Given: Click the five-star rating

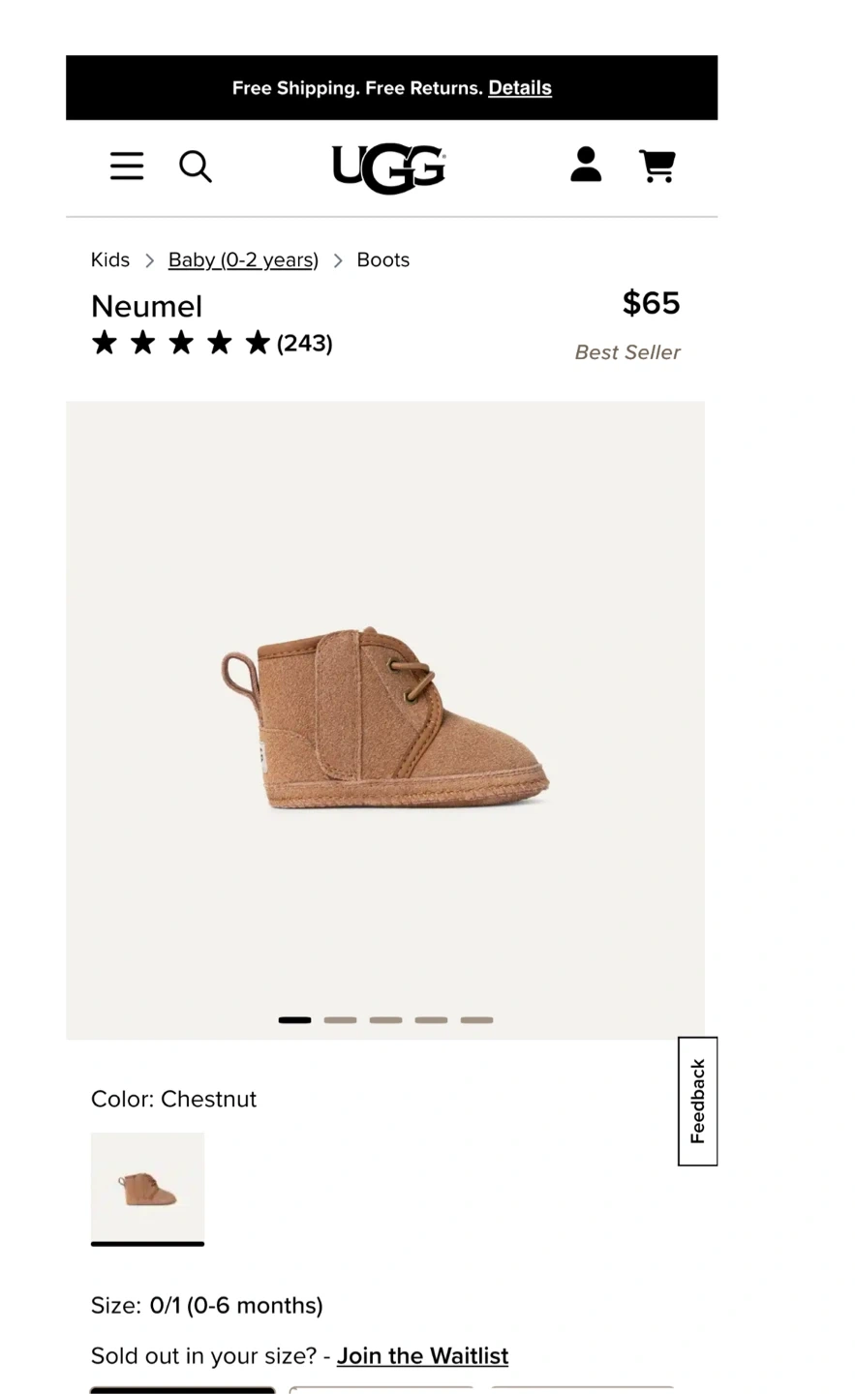Looking at the screenshot, I should tap(180, 343).
